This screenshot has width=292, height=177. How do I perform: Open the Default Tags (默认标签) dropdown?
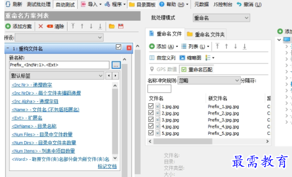[x=57, y=76]
